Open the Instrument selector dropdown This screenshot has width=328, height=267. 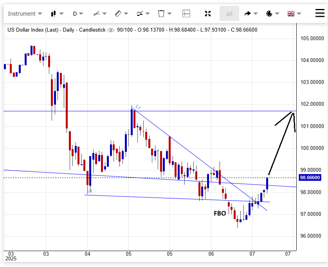click(x=25, y=14)
